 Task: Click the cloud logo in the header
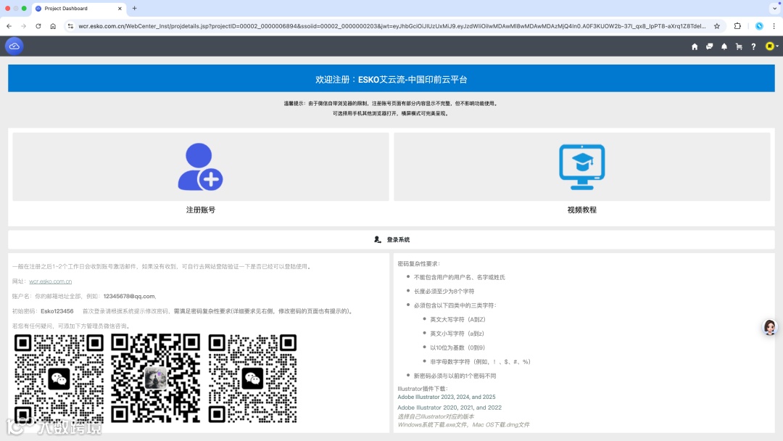[x=14, y=46]
